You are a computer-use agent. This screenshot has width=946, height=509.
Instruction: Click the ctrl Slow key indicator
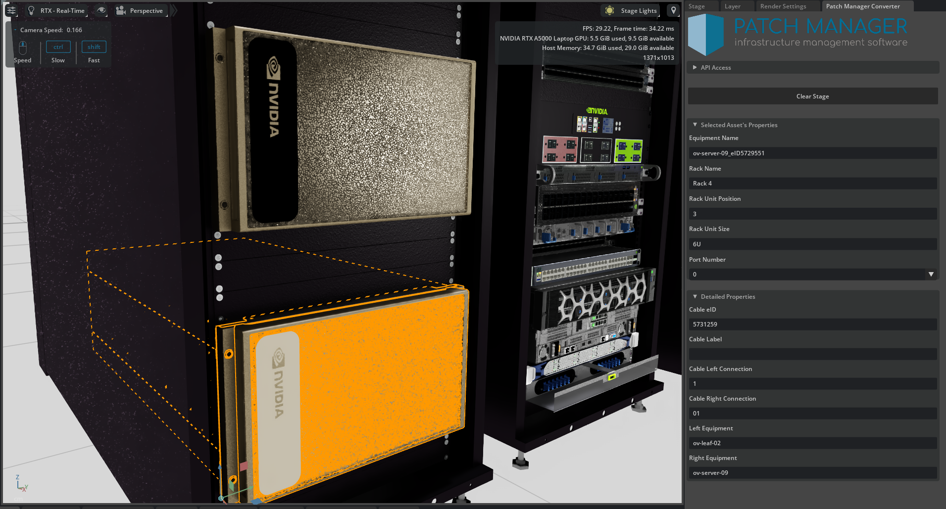pyautogui.click(x=58, y=47)
